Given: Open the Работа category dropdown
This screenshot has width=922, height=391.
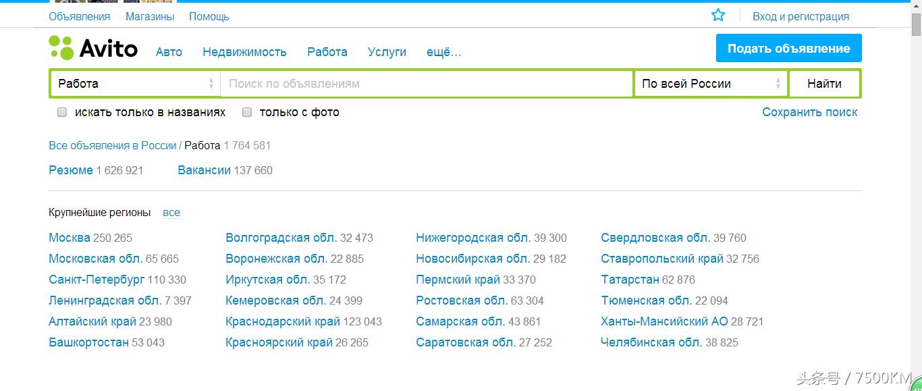Looking at the screenshot, I should point(135,84).
